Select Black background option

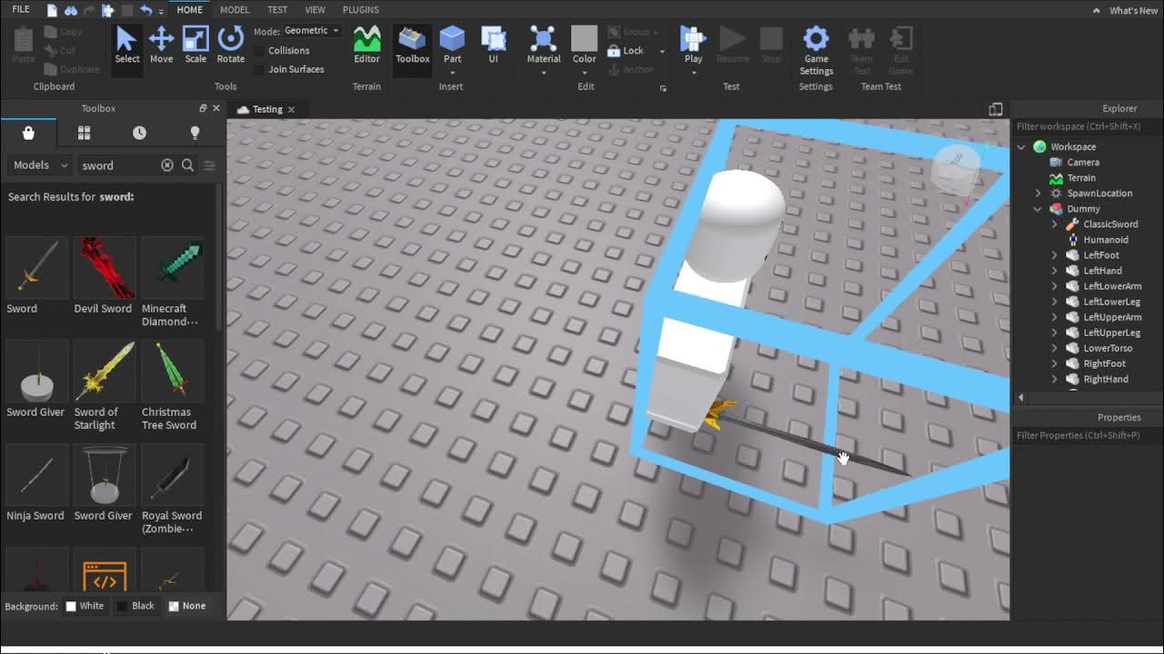pos(135,606)
